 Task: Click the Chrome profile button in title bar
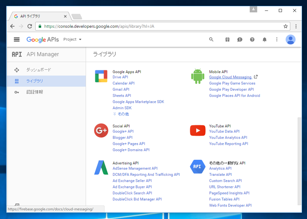click(253, 9)
